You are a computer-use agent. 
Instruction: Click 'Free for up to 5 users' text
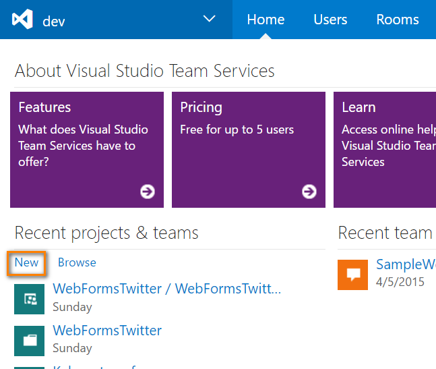[237, 130]
